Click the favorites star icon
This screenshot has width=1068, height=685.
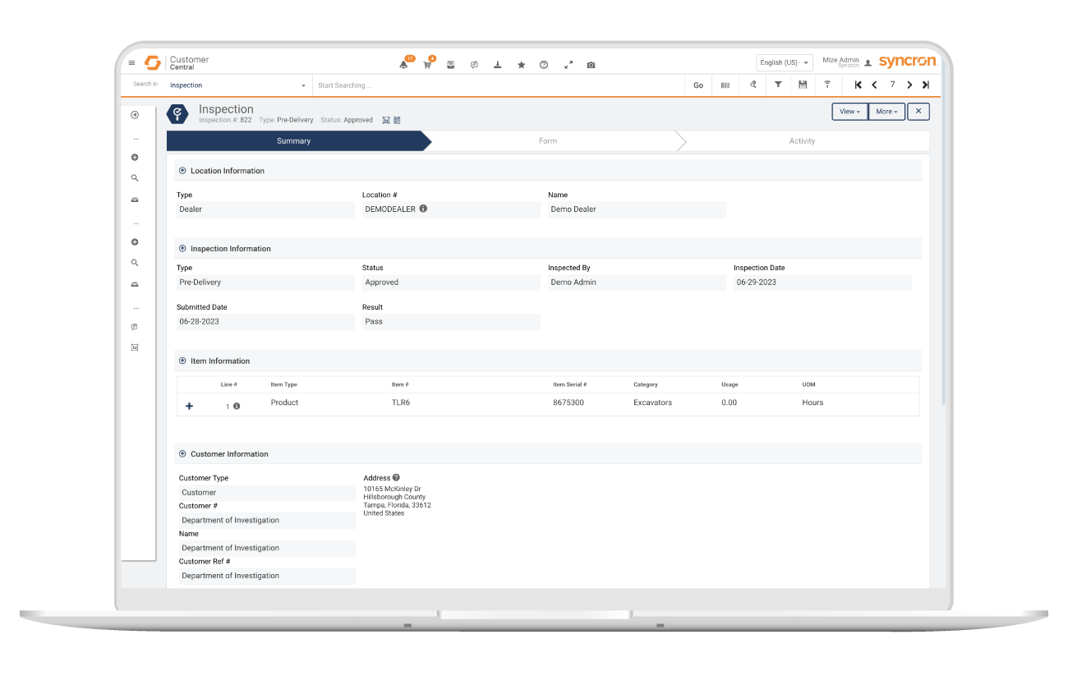pos(521,65)
